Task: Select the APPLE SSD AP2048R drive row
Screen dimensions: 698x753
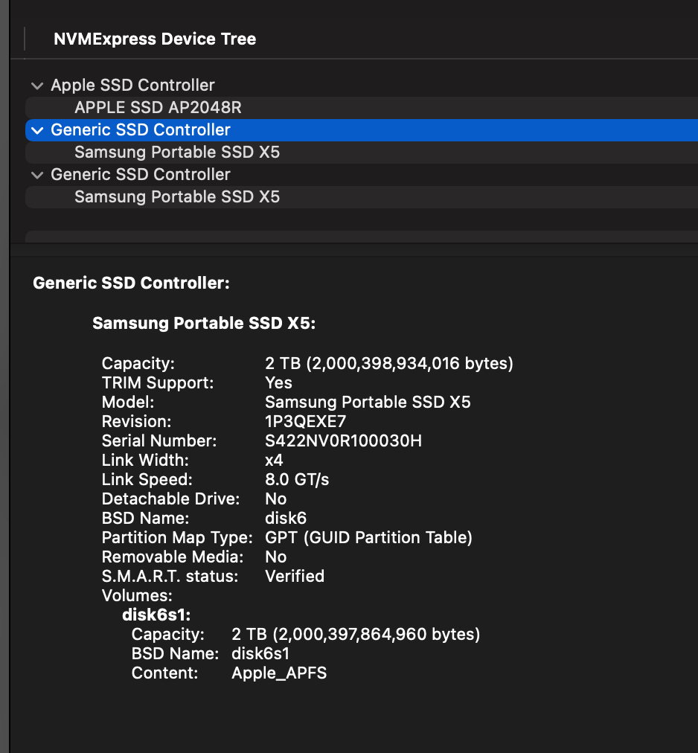Action: [361, 108]
